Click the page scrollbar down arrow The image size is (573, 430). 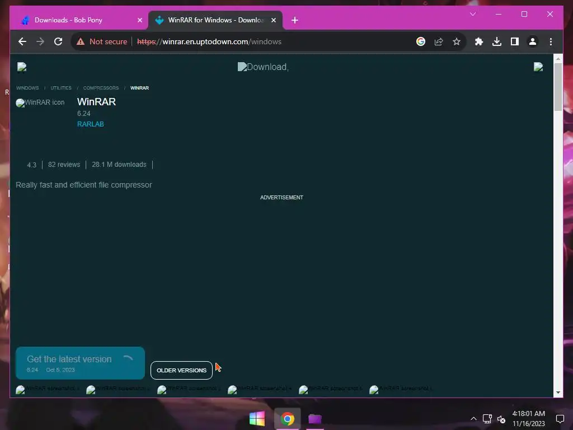click(x=558, y=392)
